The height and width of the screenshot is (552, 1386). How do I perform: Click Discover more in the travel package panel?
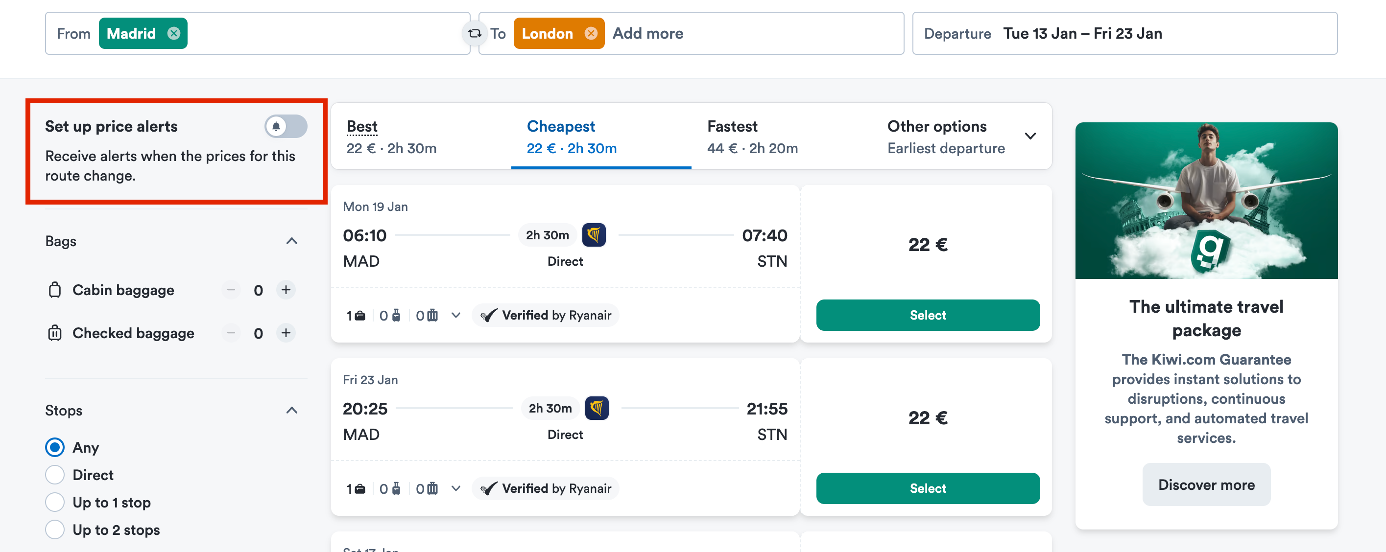1206,484
